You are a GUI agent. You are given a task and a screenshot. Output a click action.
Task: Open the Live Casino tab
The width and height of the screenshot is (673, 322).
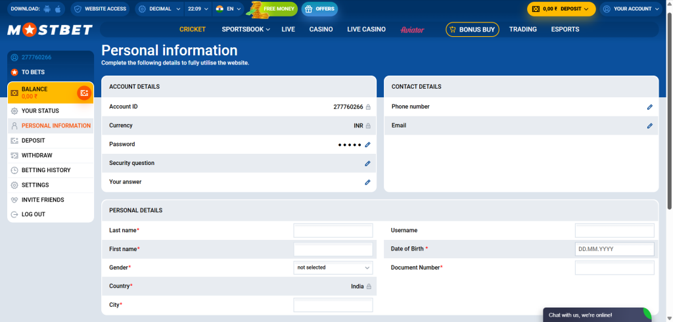click(366, 30)
